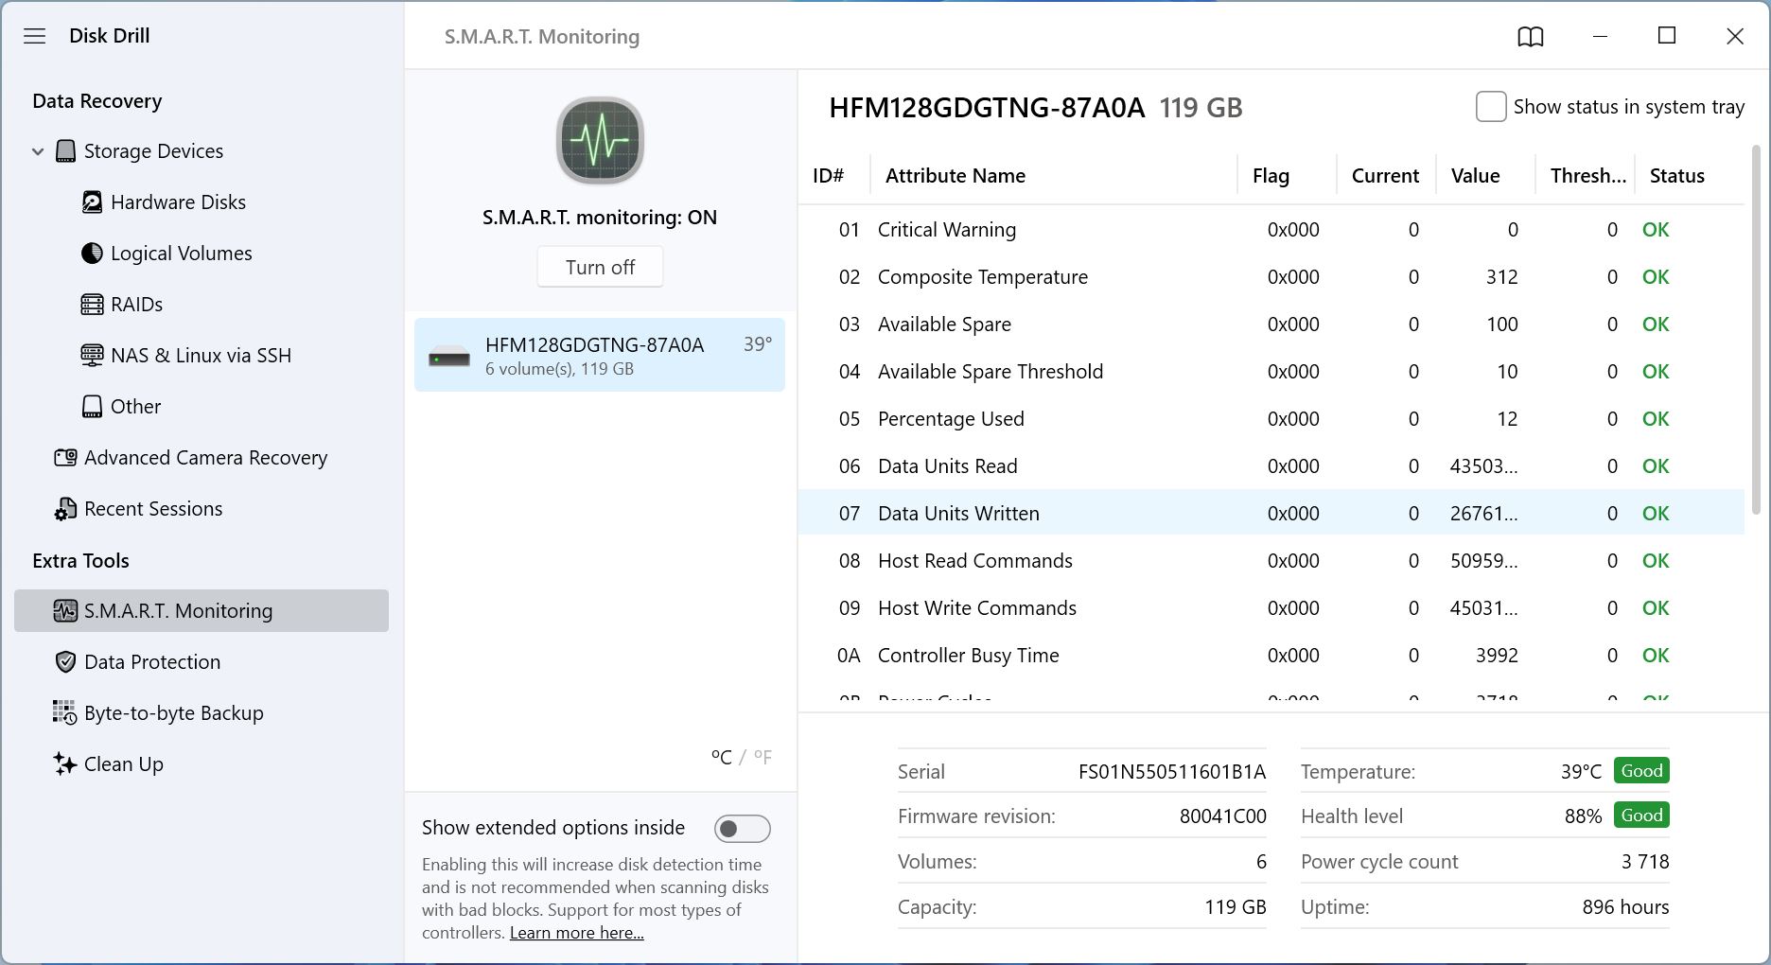Open Advanced Camera Recovery
1771x965 pixels.
tap(205, 458)
